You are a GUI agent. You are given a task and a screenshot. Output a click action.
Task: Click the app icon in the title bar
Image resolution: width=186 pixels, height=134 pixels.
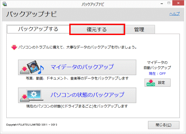point(5,4)
